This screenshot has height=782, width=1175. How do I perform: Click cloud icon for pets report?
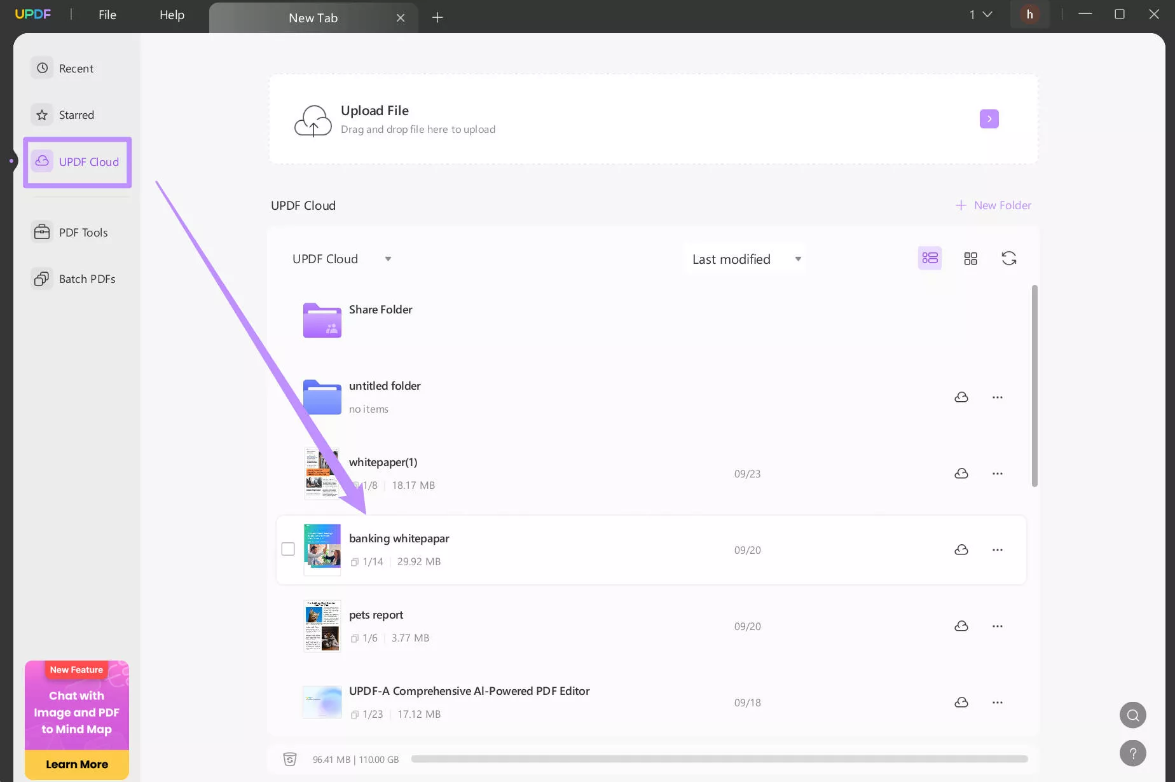pyautogui.click(x=961, y=626)
